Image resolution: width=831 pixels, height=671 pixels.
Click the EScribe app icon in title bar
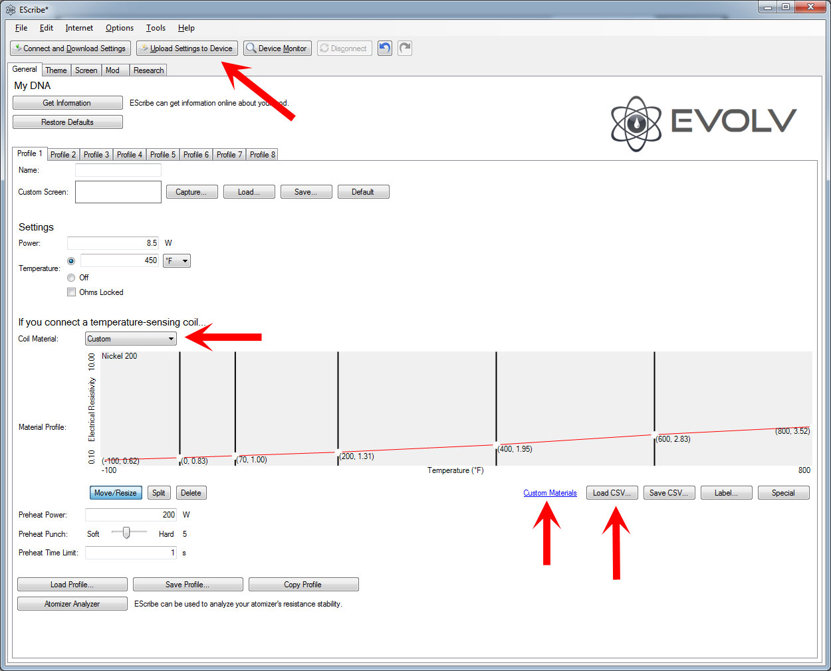[x=10, y=10]
